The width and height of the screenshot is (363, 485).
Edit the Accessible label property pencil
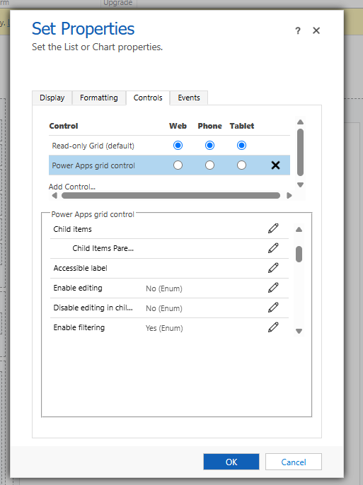[x=273, y=268]
